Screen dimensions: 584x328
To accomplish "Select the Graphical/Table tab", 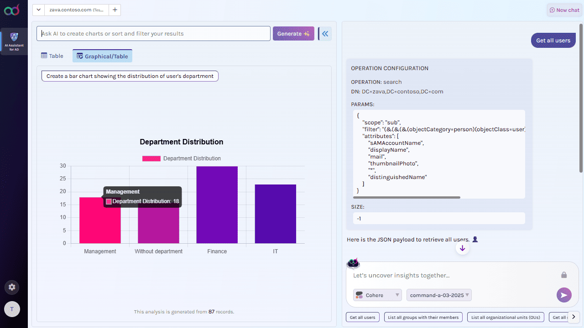I will tap(101, 56).
